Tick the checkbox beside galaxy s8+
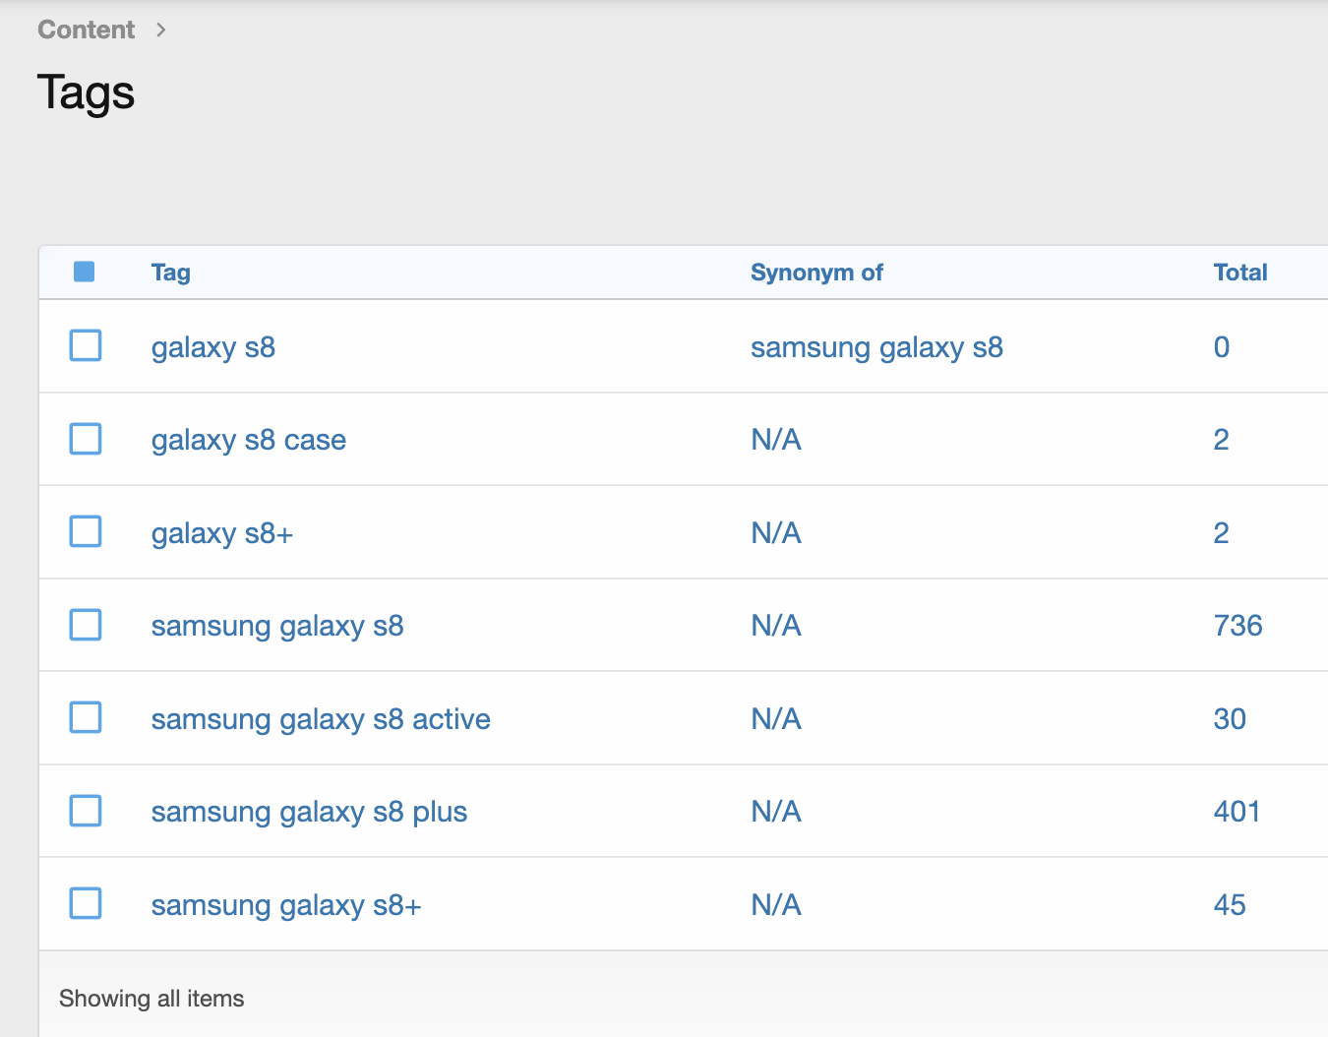This screenshot has height=1037, width=1328. (86, 531)
